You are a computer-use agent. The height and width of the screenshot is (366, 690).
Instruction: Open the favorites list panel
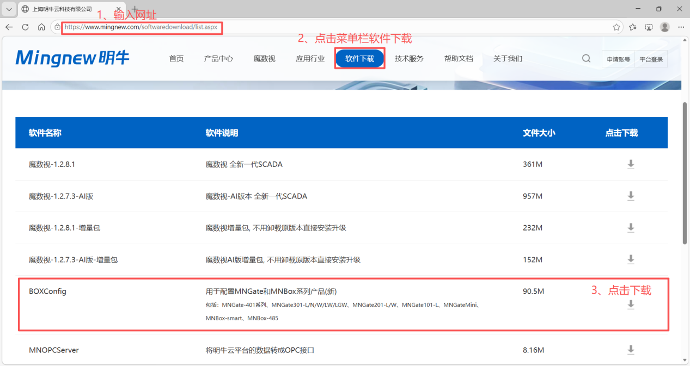(x=633, y=27)
